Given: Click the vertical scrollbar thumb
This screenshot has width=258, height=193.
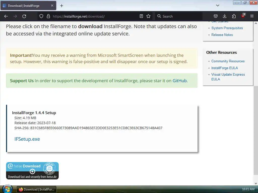Looking at the screenshot, I should [x=256, y=130].
